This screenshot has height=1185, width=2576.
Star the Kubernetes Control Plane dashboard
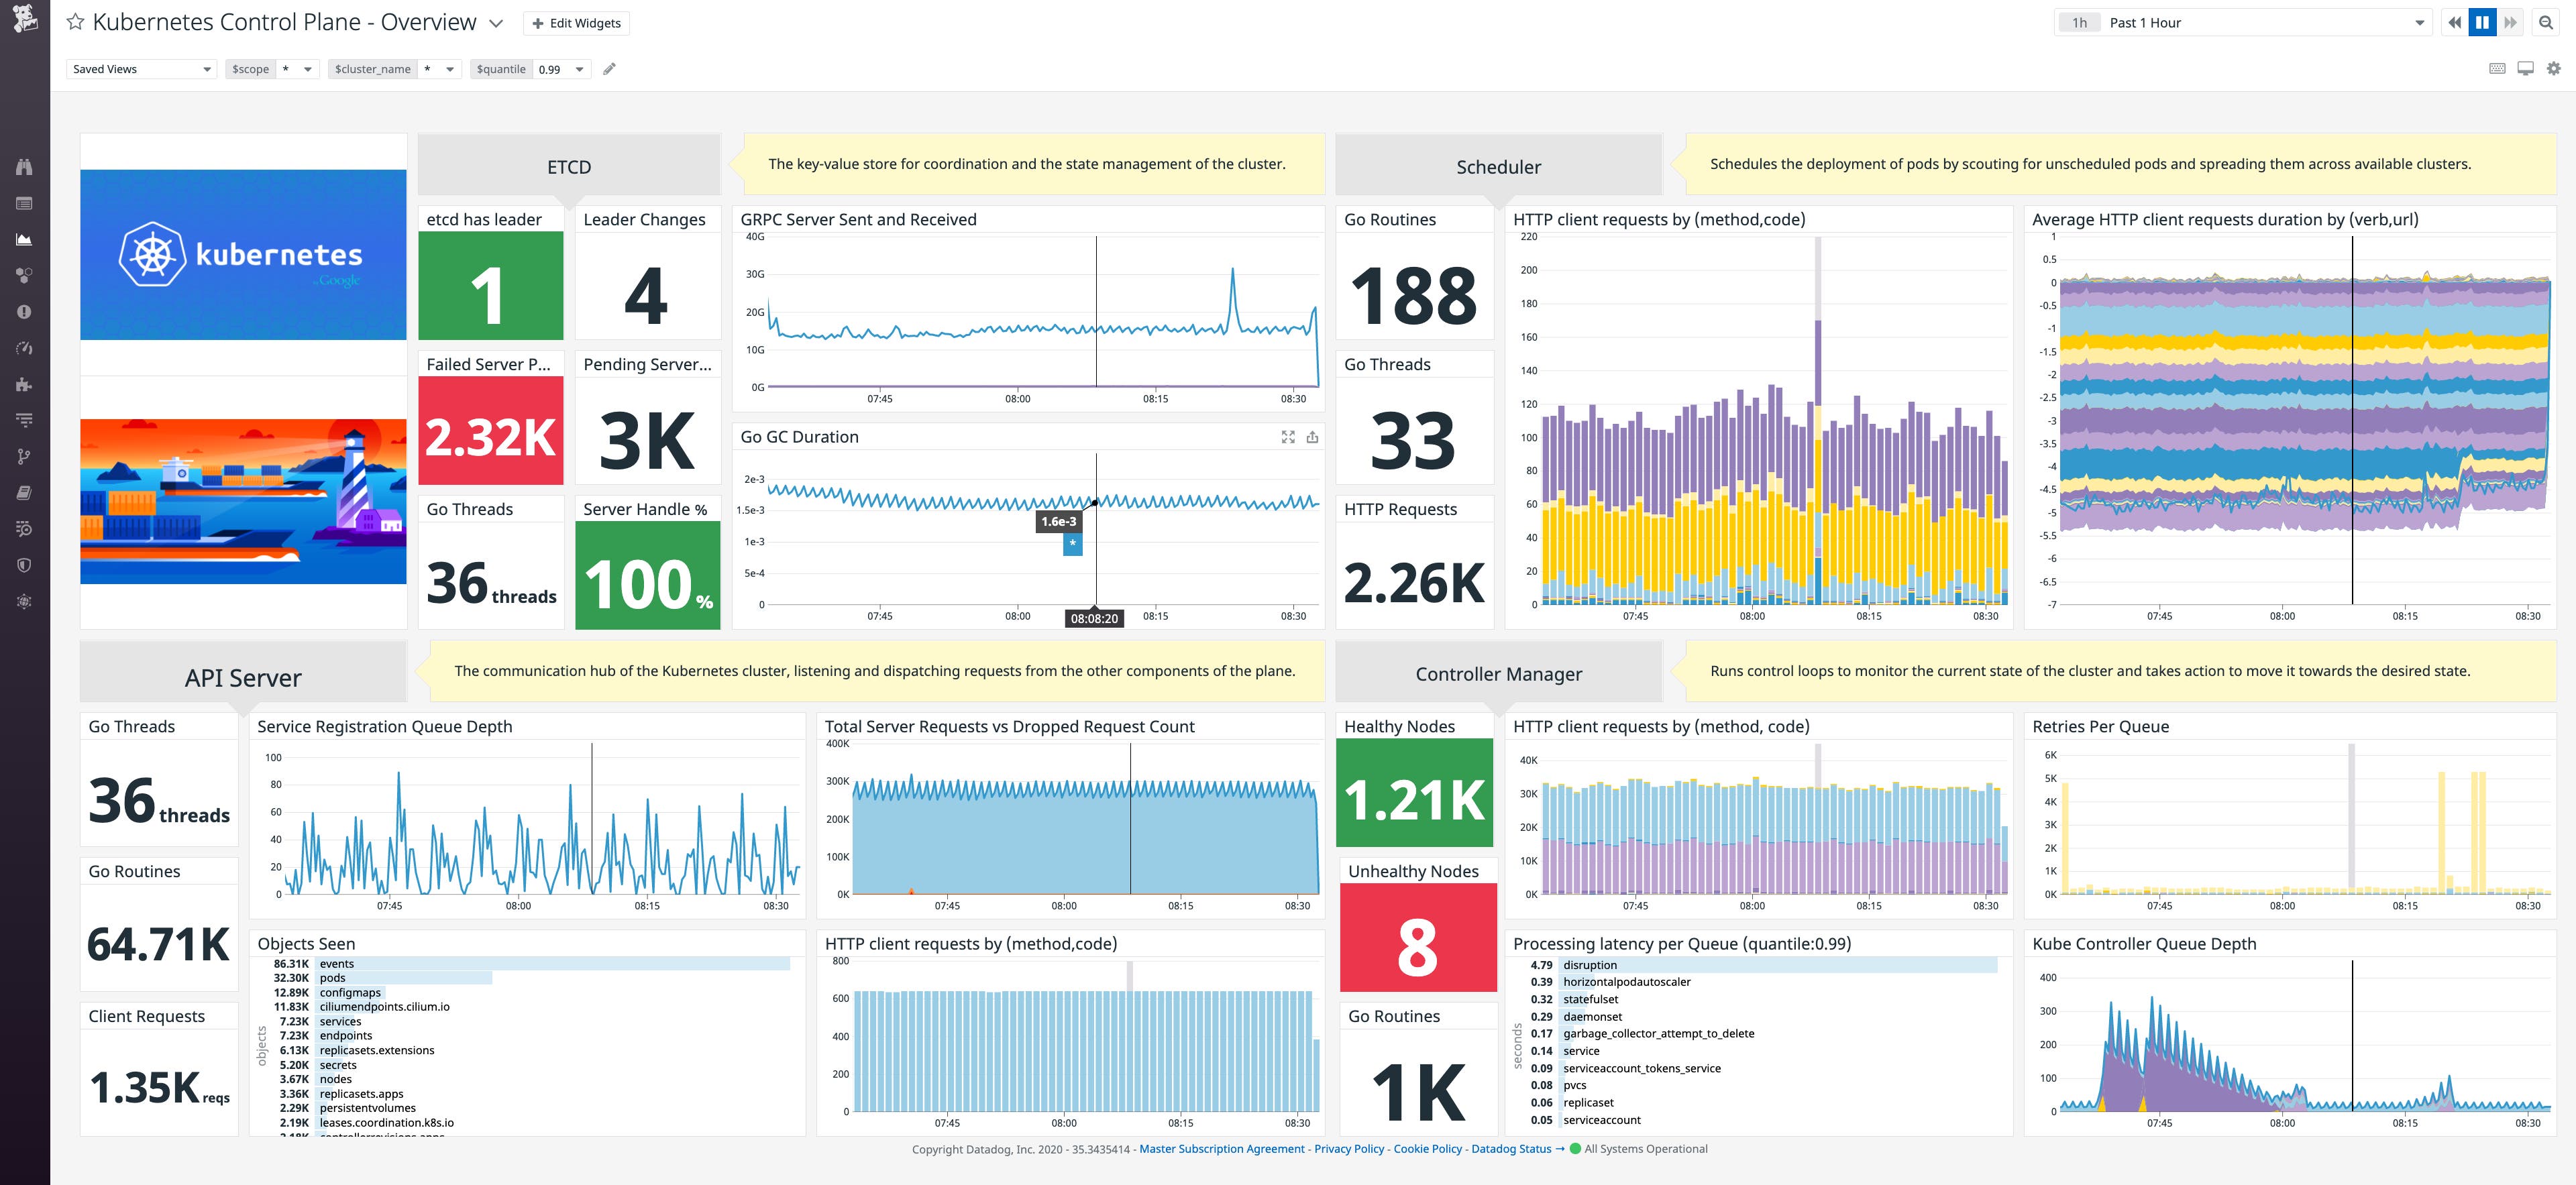[x=75, y=21]
